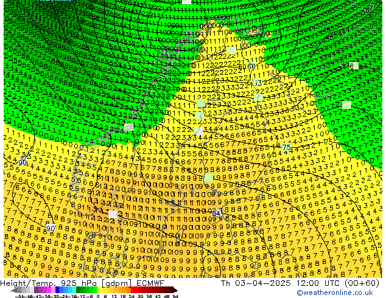Open the weatheronline.co.uk copyright link
This screenshot has width=386, height=298.
coord(335,293)
